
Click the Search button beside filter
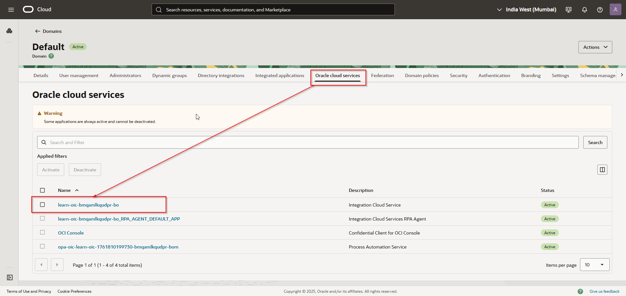click(x=595, y=142)
